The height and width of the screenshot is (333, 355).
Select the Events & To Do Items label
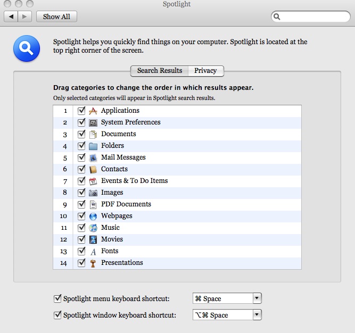[x=135, y=181]
